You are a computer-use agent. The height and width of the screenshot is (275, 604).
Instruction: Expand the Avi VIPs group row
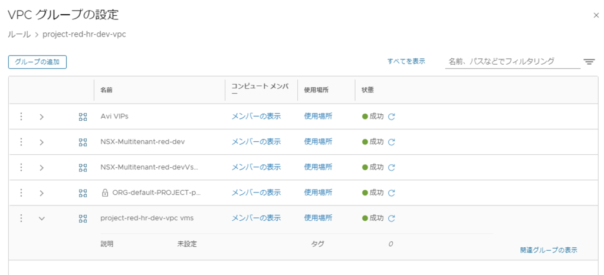click(41, 117)
